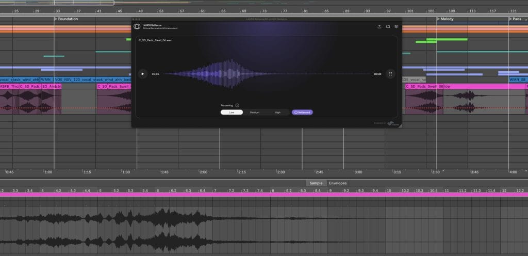Jump to the Pads locator marker
This screenshot has width=528, height=256.
pyautogui.click(x=516, y=19)
